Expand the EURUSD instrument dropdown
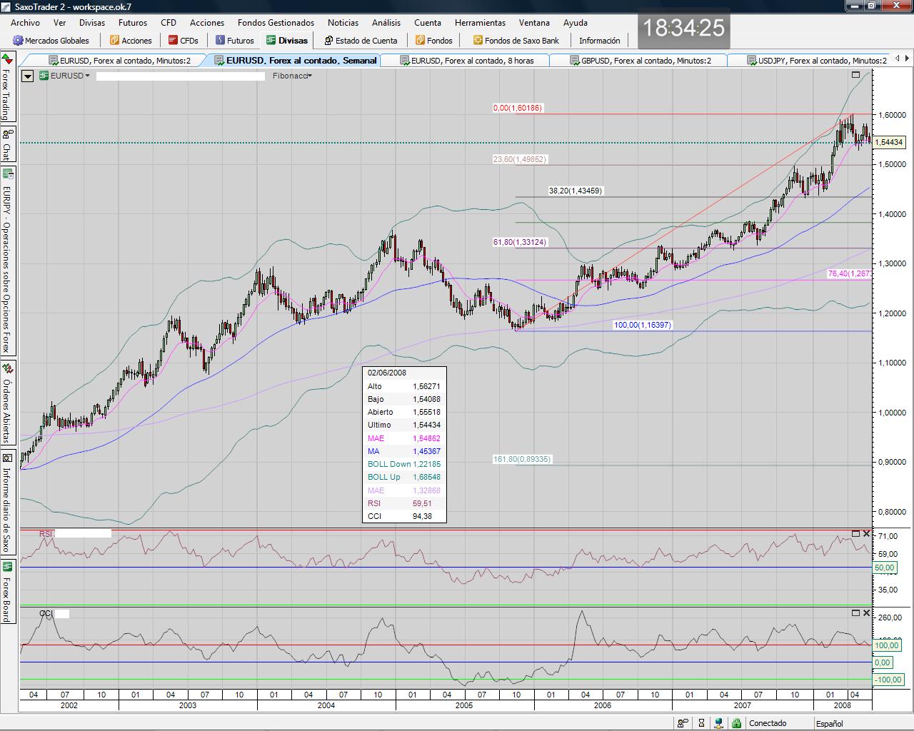Image resolution: width=914 pixels, height=731 pixels. pos(65,76)
